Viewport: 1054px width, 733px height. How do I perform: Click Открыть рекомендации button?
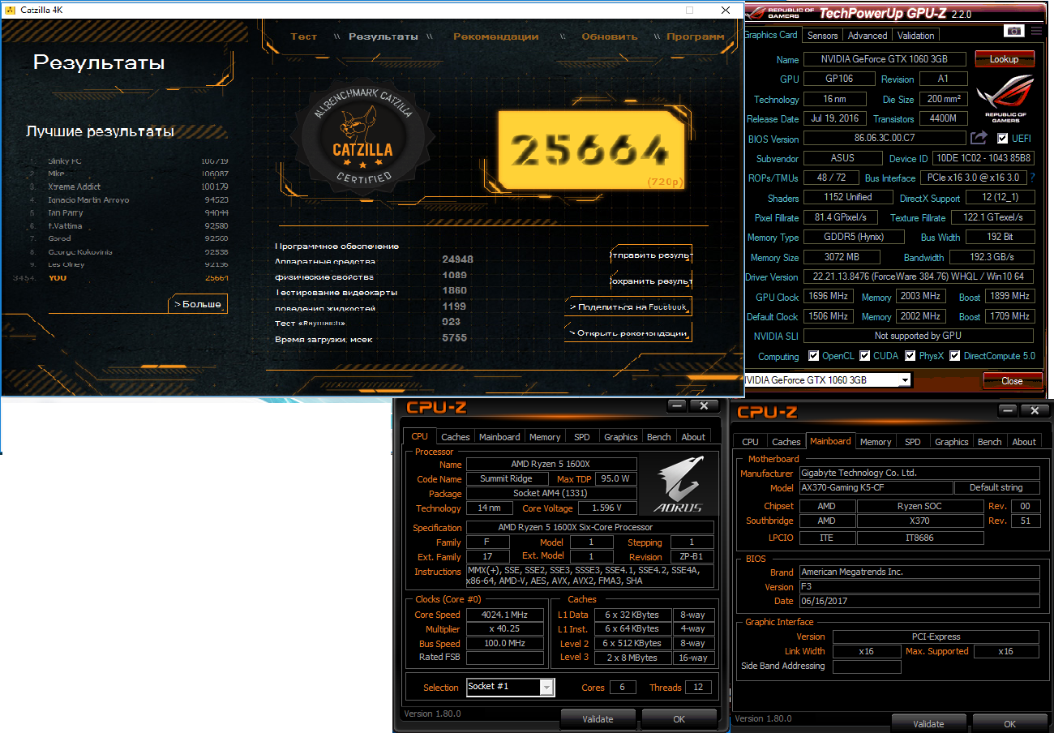[628, 332]
